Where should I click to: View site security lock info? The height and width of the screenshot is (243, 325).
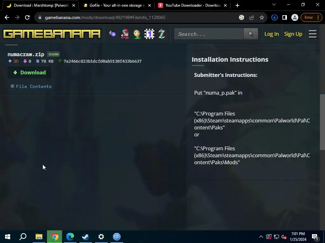click(x=40, y=18)
